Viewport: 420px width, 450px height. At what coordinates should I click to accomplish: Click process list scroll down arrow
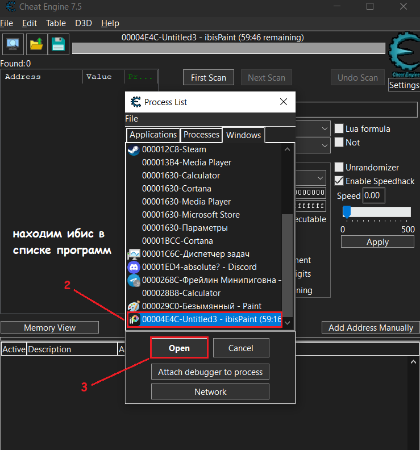point(287,323)
